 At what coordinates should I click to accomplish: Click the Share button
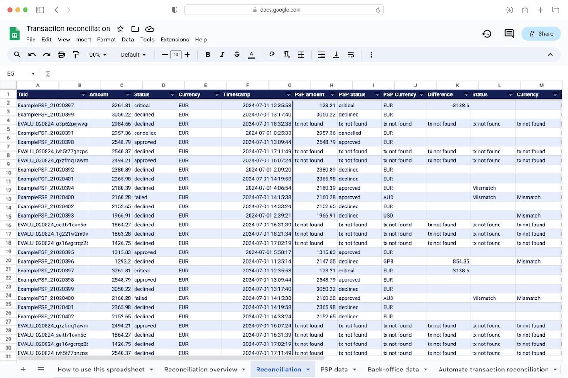point(541,33)
